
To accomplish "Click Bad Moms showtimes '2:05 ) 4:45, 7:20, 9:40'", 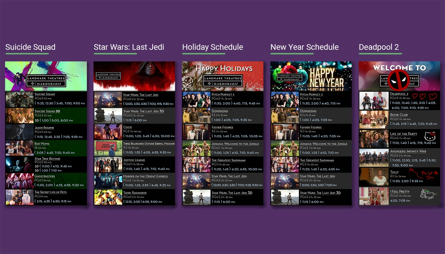I will (x=55, y=153).
